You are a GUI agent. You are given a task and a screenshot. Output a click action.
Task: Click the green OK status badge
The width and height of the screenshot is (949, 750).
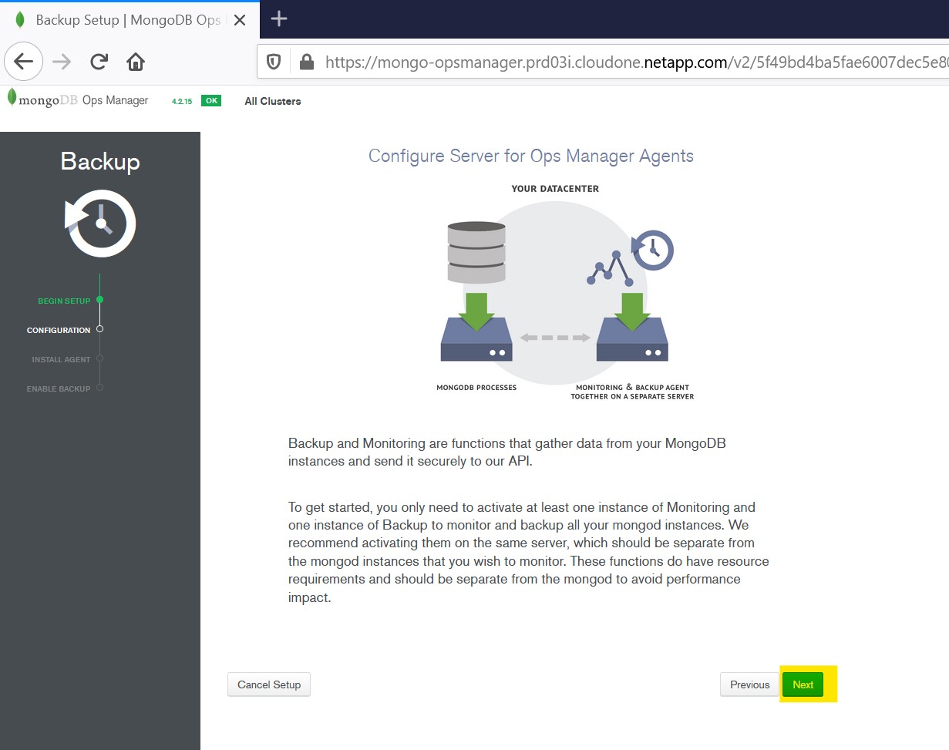pos(210,101)
